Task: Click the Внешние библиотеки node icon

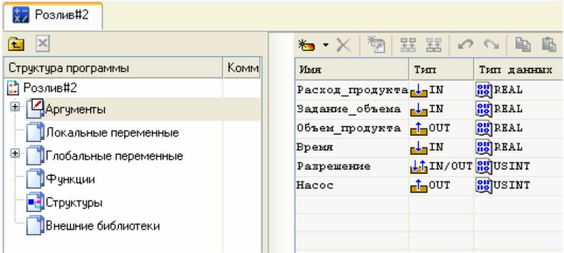Action: click(x=35, y=225)
